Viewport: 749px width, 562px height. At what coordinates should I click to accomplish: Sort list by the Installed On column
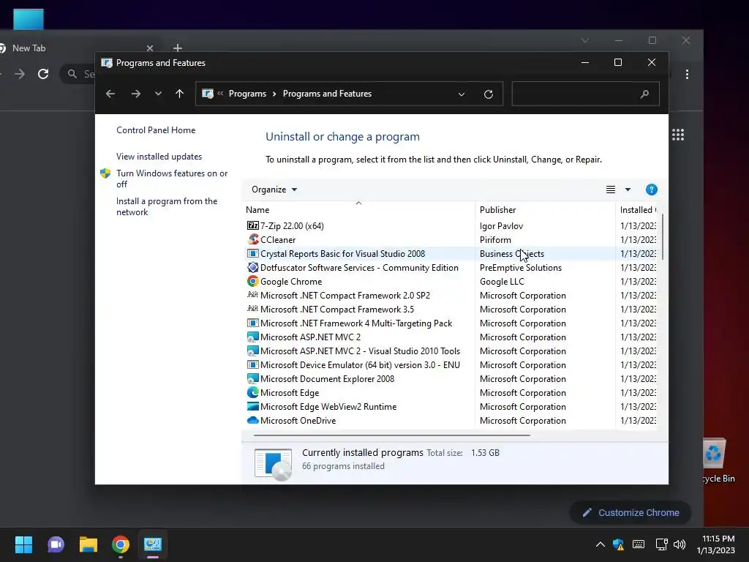[637, 210]
